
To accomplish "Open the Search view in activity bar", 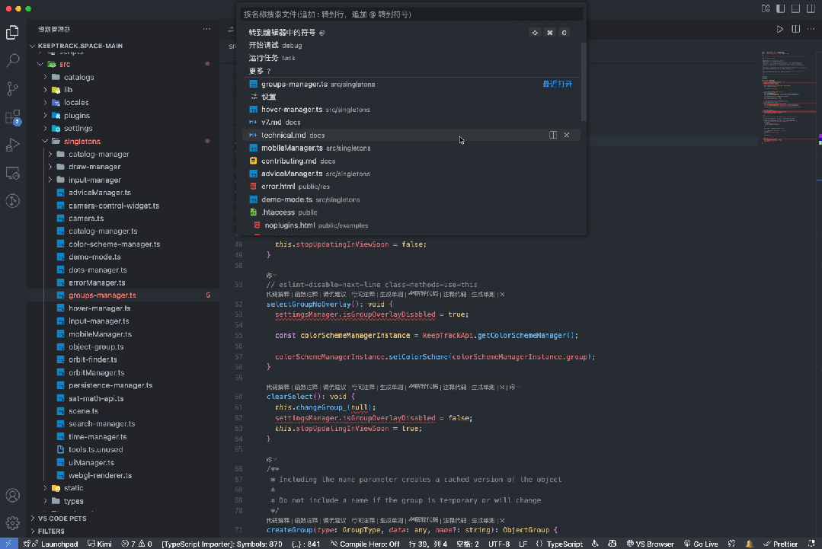I will coord(13,60).
